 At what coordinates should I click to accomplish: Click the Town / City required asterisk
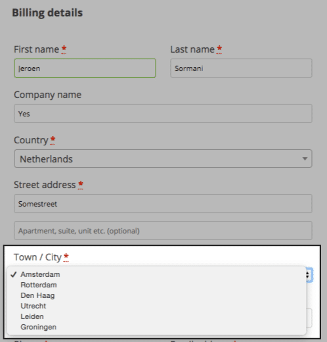pyautogui.click(x=66, y=257)
